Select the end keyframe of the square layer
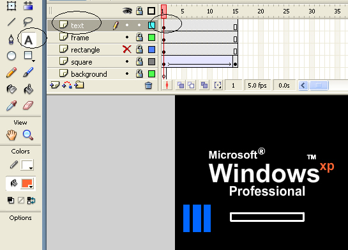This screenshot has height=250, width=348. 235,62
